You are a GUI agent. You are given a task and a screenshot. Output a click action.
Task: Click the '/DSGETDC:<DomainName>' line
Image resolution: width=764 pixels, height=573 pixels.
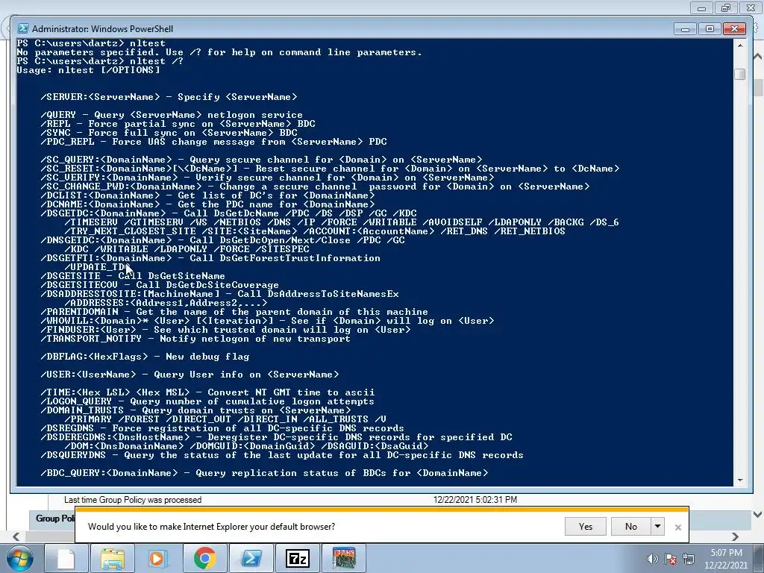pyautogui.click(x=228, y=213)
